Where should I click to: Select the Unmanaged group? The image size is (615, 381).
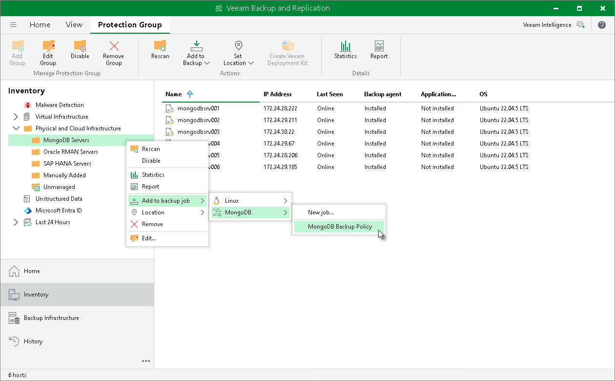pos(59,187)
